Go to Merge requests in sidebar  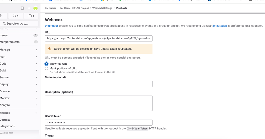click(x=10, y=42)
